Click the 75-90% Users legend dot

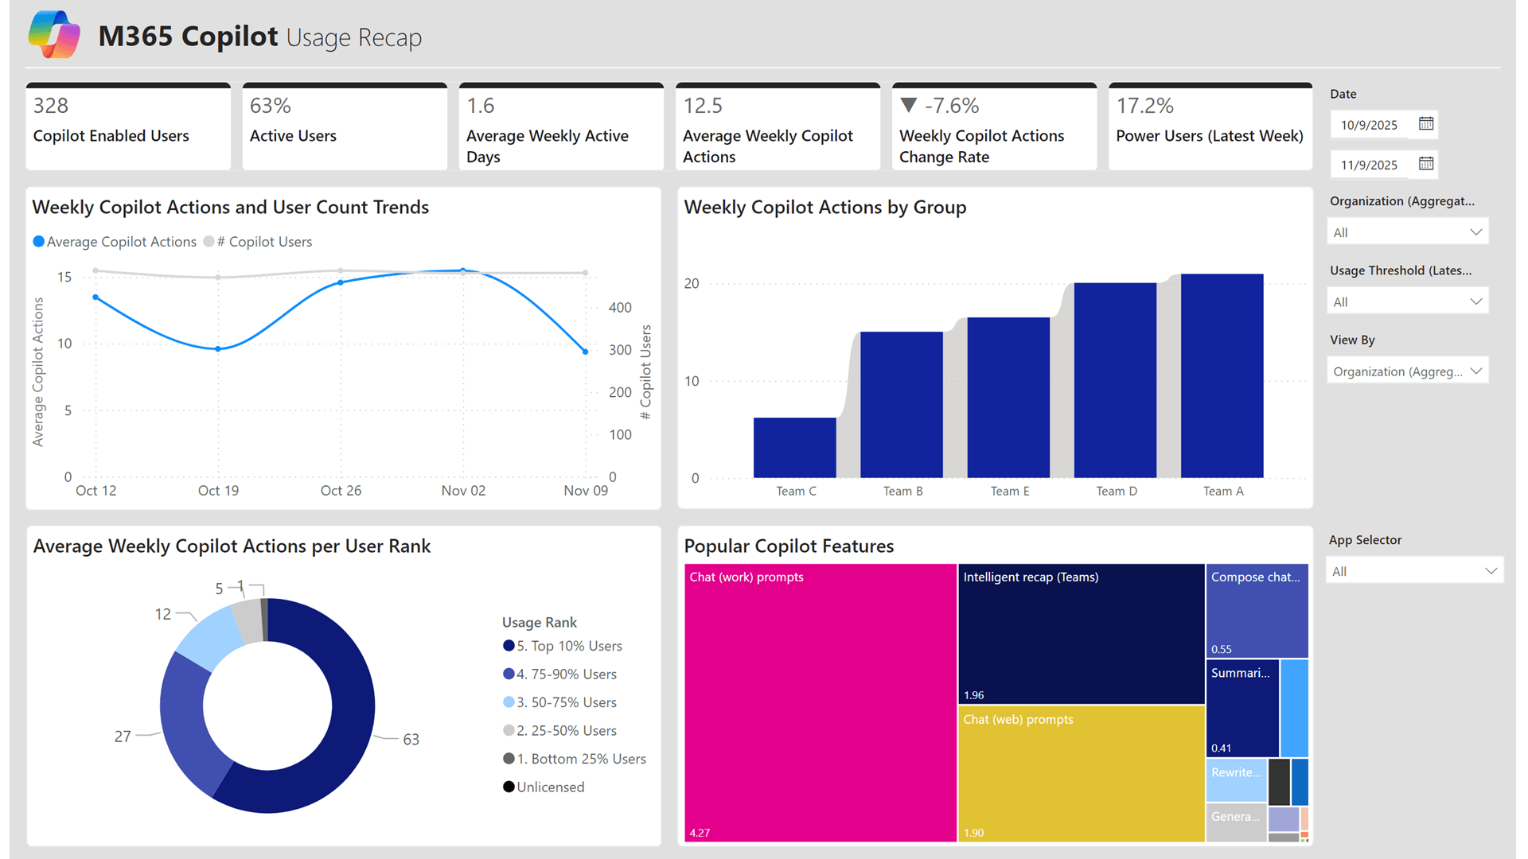[x=509, y=674]
